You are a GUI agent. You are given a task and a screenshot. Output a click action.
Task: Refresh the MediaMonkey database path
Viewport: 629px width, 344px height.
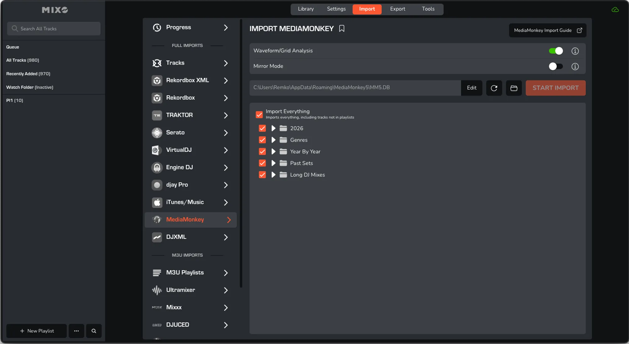494,88
